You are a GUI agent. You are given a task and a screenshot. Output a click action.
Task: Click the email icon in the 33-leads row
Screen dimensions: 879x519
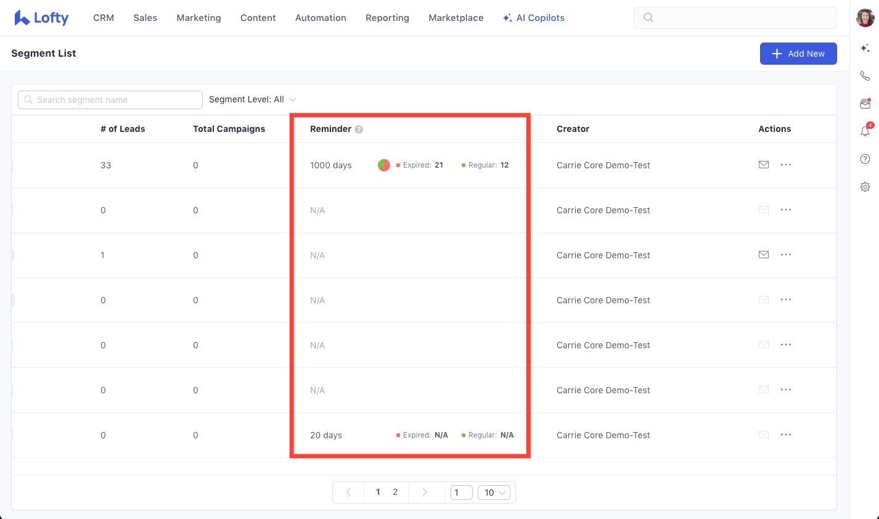point(764,165)
